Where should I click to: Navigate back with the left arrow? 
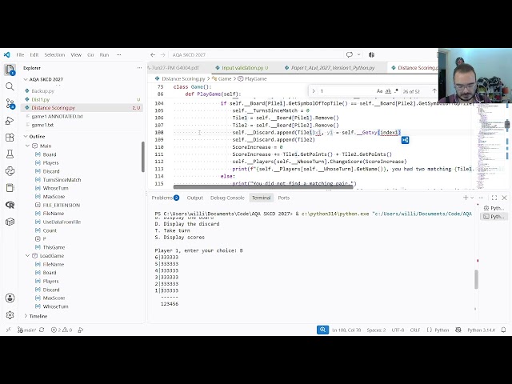[x=153, y=55]
